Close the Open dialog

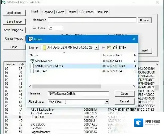point(133,39)
